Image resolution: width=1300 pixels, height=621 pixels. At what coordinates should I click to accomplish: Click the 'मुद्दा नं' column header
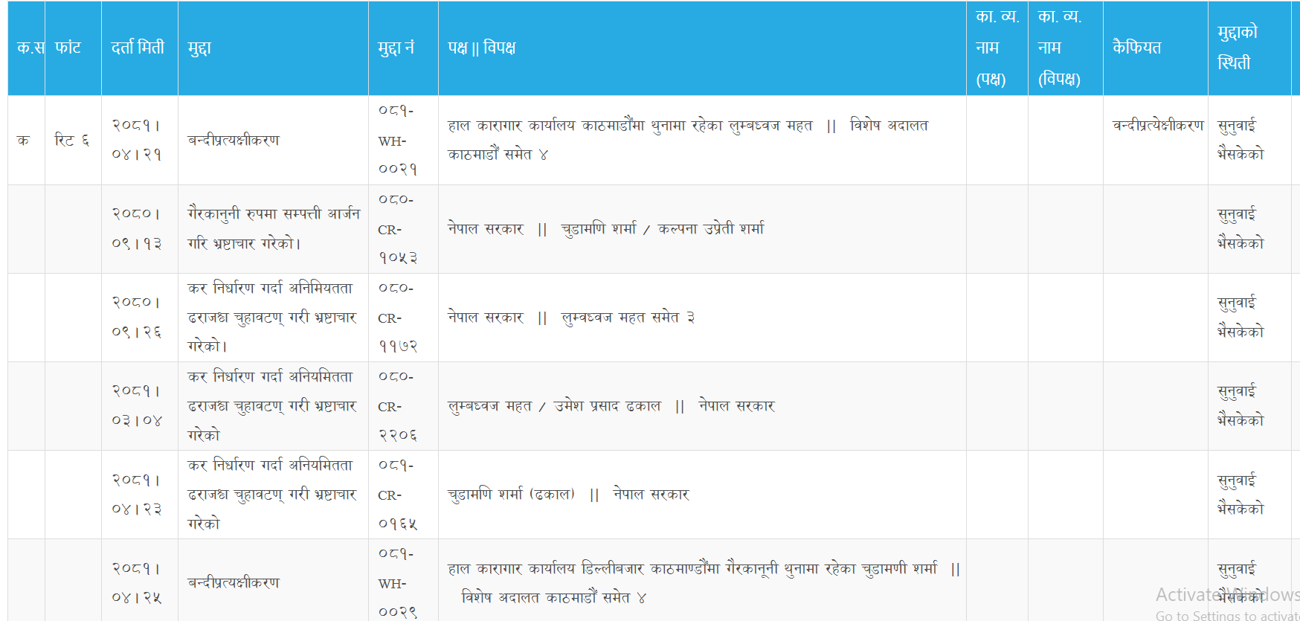396,48
